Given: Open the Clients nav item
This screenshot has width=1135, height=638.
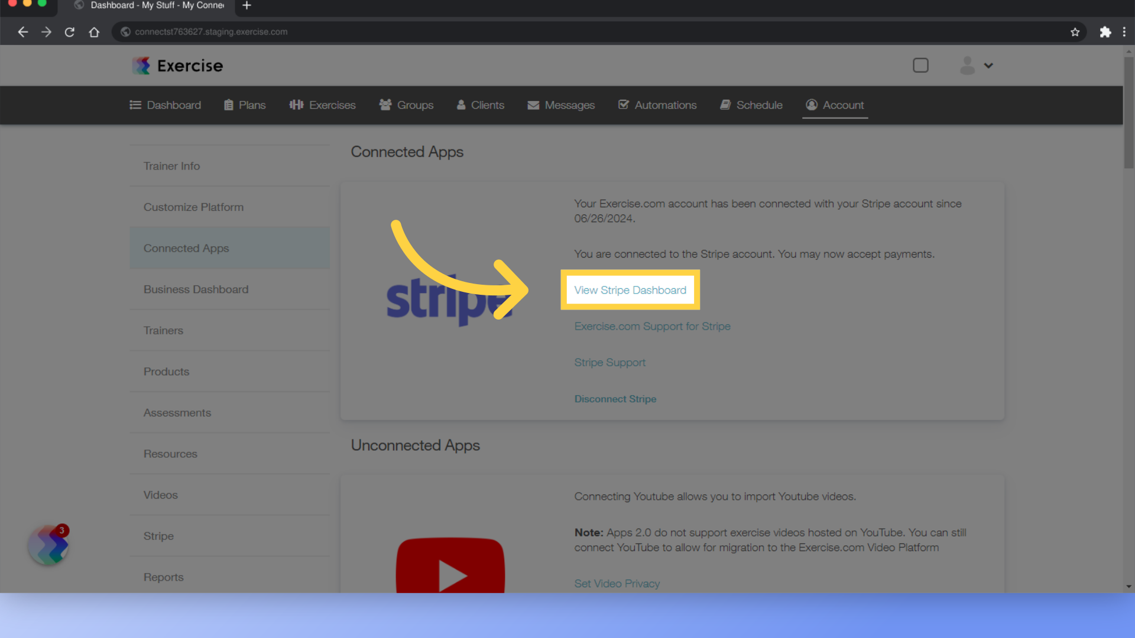Looking at the screenshot, I should coord(481,105).
